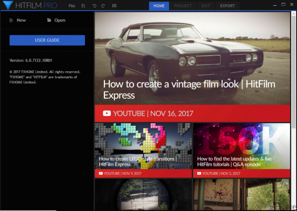Switch to the HOME tab
The width and height of the screenshot is (297, 211).
click(159, 6)
